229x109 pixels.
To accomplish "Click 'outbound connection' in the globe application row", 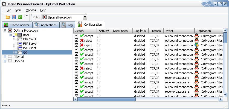I will click(179, 45).
